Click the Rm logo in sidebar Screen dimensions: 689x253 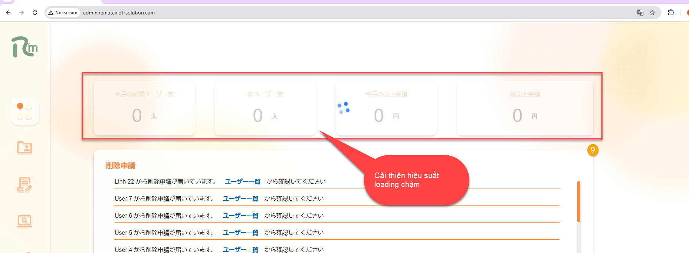click(x=24, y=47)
